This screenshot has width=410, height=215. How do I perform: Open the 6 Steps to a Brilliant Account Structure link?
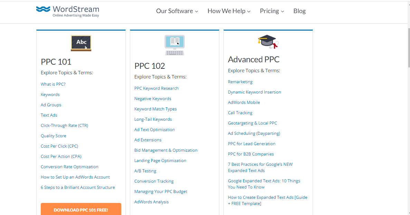click(78, 187)
